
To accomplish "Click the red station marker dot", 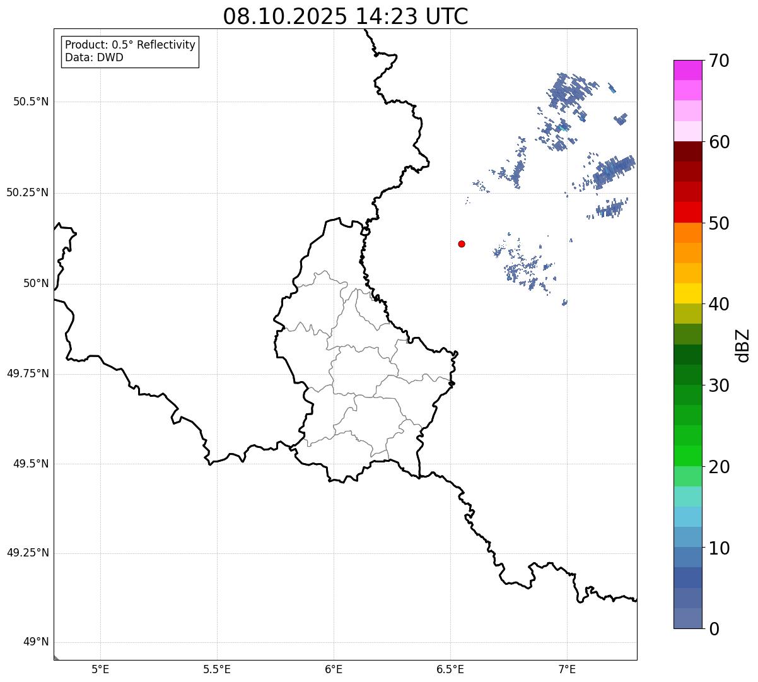I will (462, 244).
